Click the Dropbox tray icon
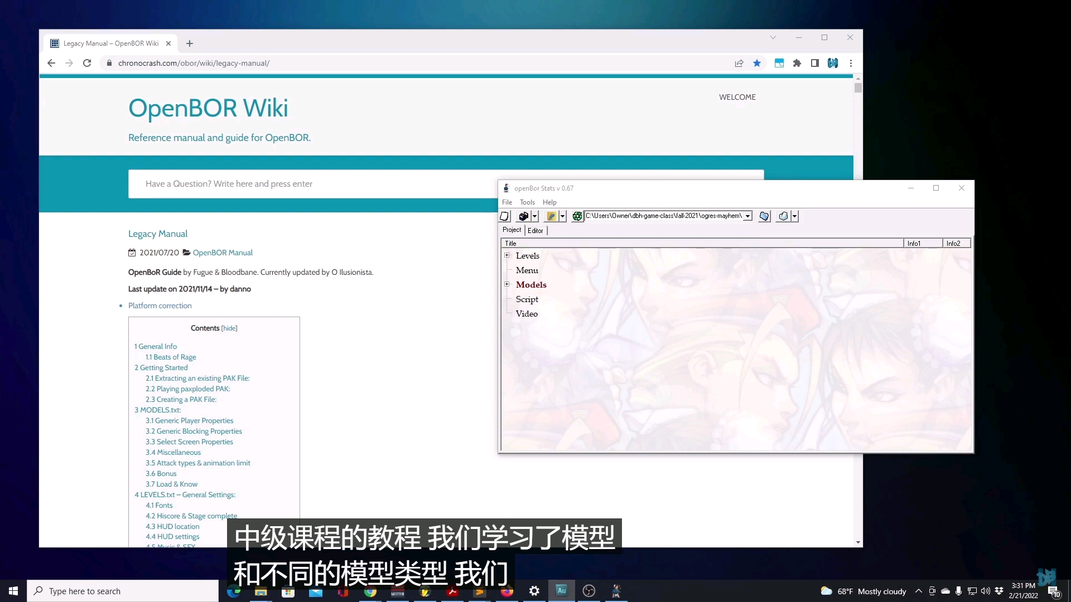This screenshot has height=602, width=1071. (x=999, y=591)
